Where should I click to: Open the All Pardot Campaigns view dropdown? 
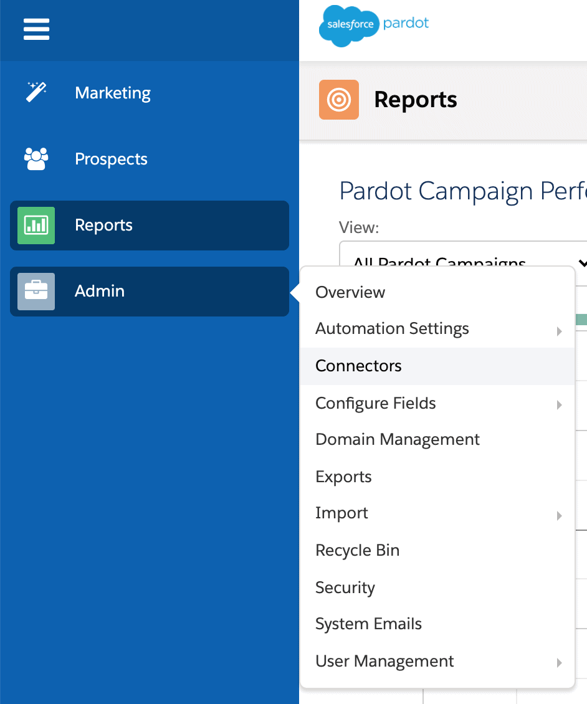tap(461, 262)
